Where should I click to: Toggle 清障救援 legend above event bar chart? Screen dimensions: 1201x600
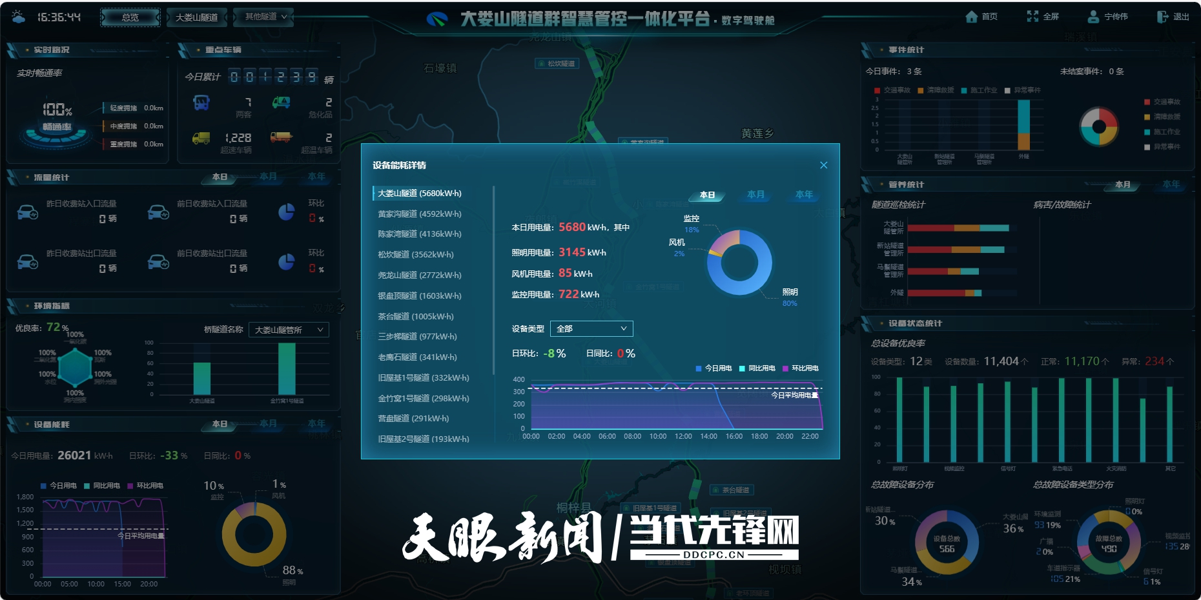[x=936, y=90]
